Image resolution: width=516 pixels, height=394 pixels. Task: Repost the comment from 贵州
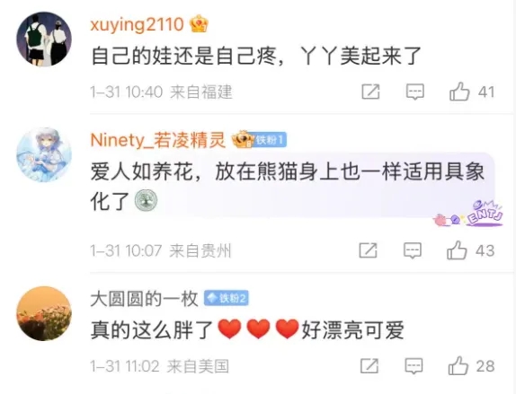click(x=369, y=250)
